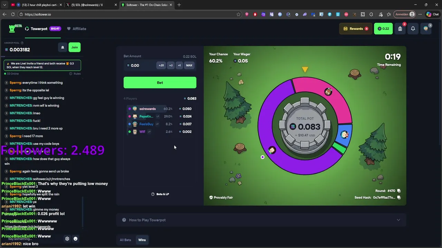Show Airdrop Pool help info icon
The height and width of the screenshot is (248, 442).
(x=22, y=43)
